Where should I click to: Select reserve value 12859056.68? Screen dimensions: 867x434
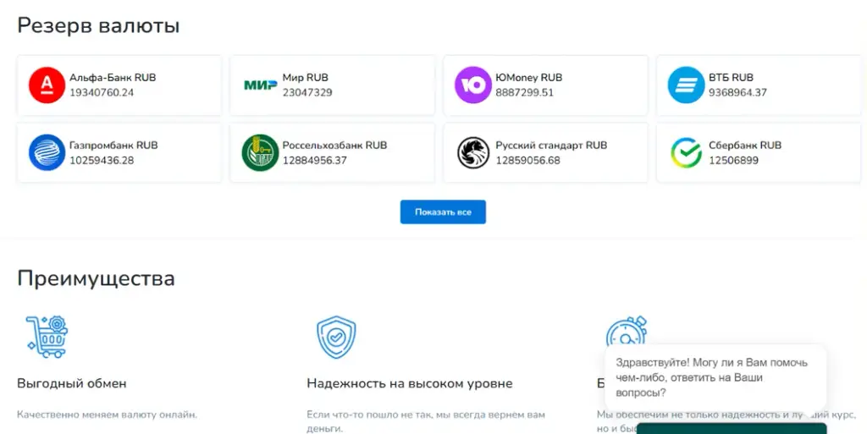(528, 161)
